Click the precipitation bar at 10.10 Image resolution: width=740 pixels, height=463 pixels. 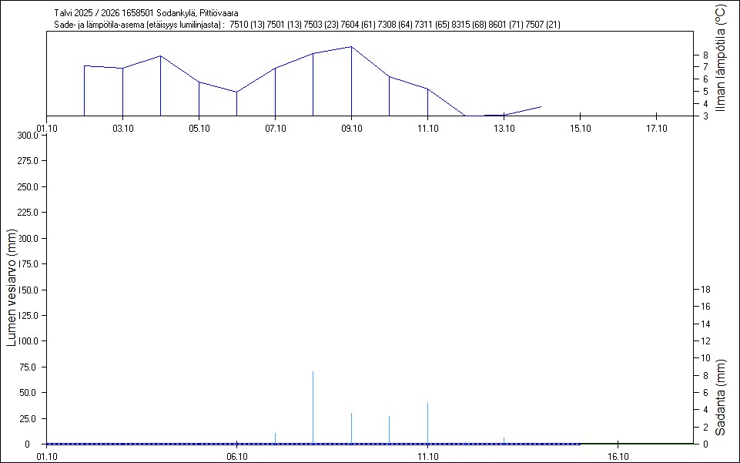click(x=389, y=430)
